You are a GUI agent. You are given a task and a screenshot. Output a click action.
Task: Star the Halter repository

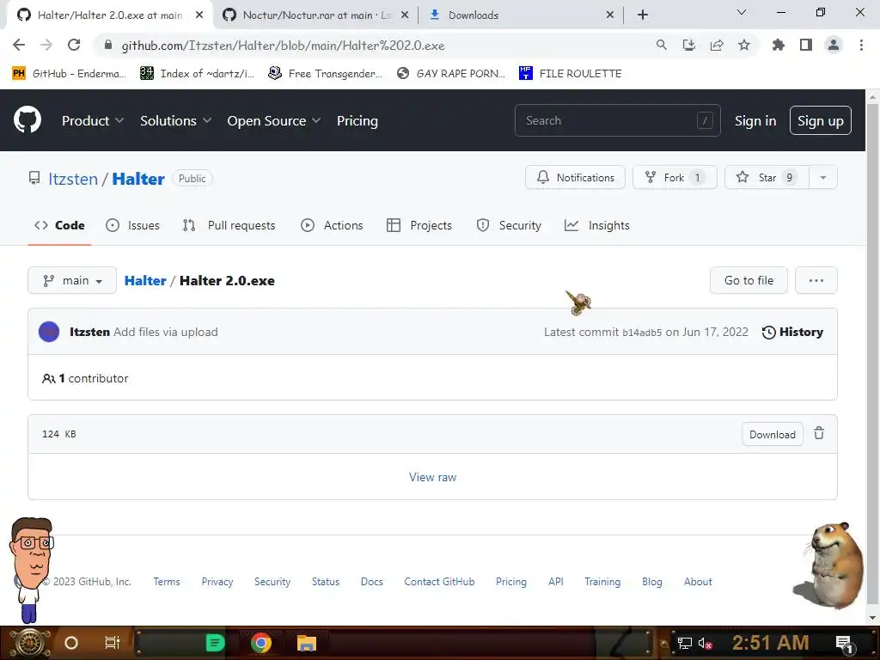(767, 177)
